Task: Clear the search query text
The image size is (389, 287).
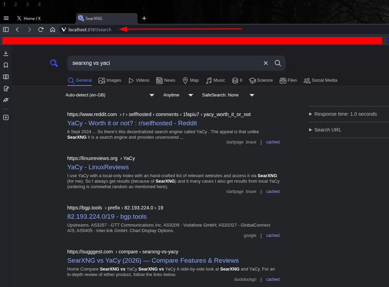Action: click(x=266, y=63)
